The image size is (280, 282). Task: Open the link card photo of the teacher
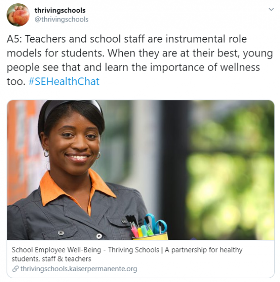tap(140, 170)
